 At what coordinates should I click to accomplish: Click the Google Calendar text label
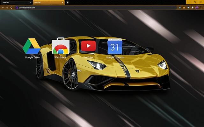pos(115,57)
